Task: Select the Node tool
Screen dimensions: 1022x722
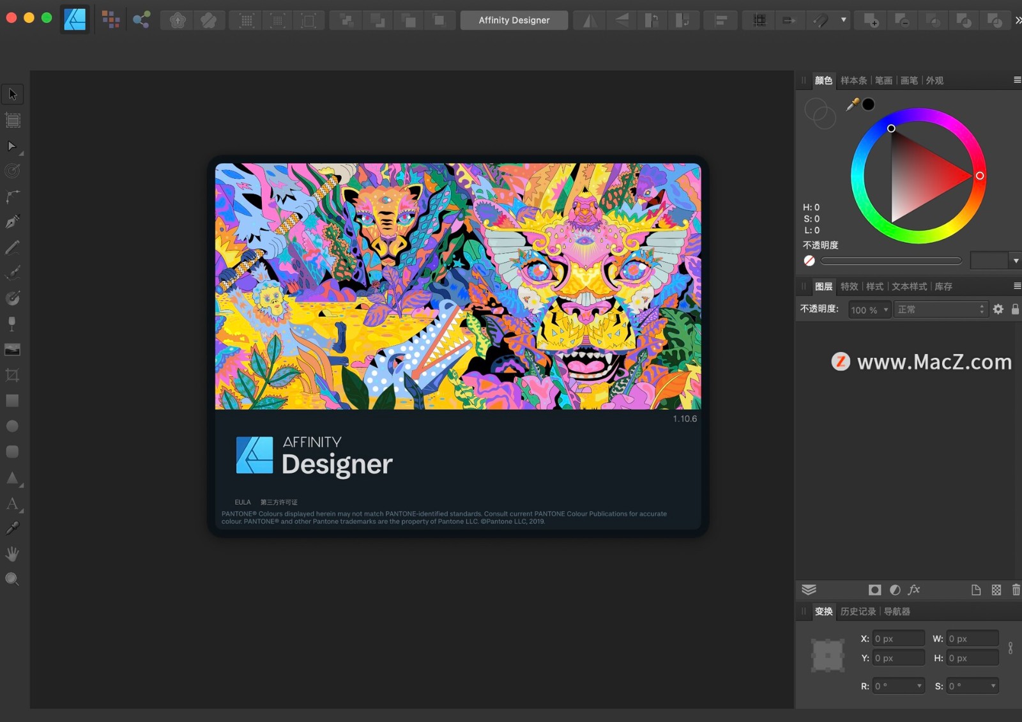Action: click(12, 146)
